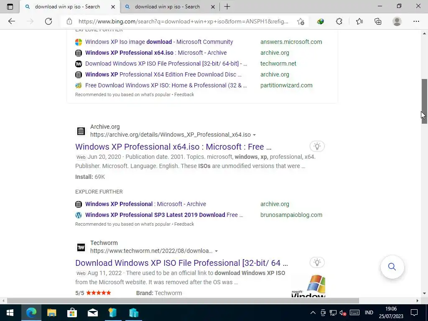Screen dimensions: 428x321
Task: Open Windows XP Professional X64 Edition Free Download link
Action: coord(163,74)
